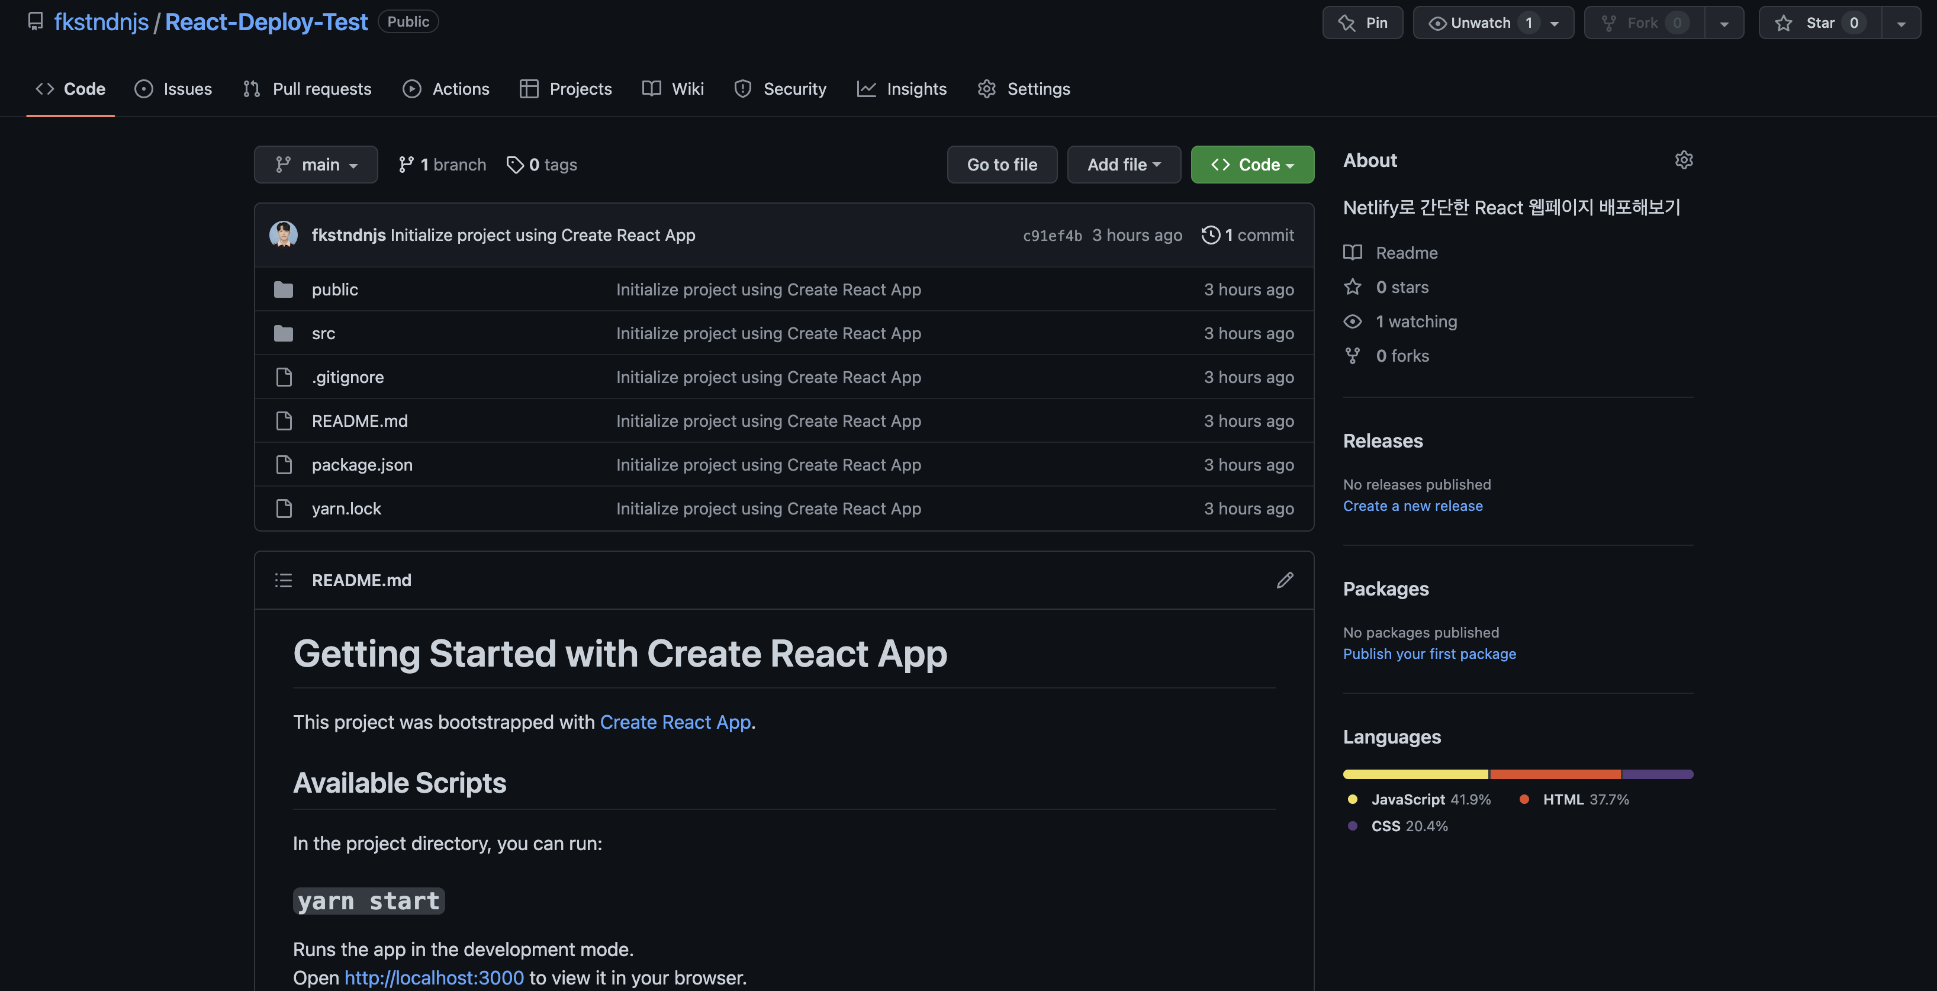Open the Insights tab
1937x991 pixels.
point(902,89)
